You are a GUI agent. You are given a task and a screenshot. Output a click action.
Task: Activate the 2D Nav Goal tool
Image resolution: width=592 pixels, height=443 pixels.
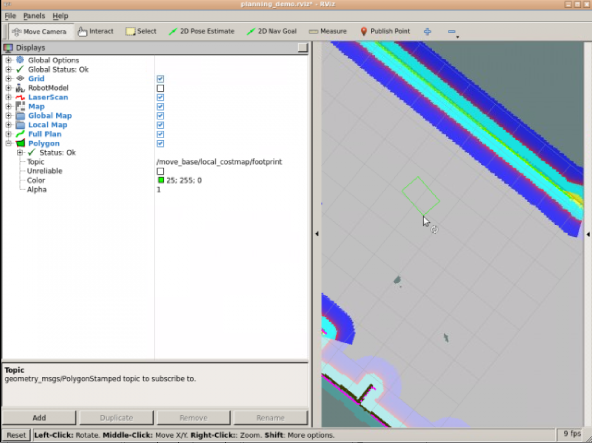click(x=272, y=31)
